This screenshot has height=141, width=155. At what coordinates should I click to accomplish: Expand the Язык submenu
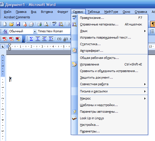tap(109, 31)
